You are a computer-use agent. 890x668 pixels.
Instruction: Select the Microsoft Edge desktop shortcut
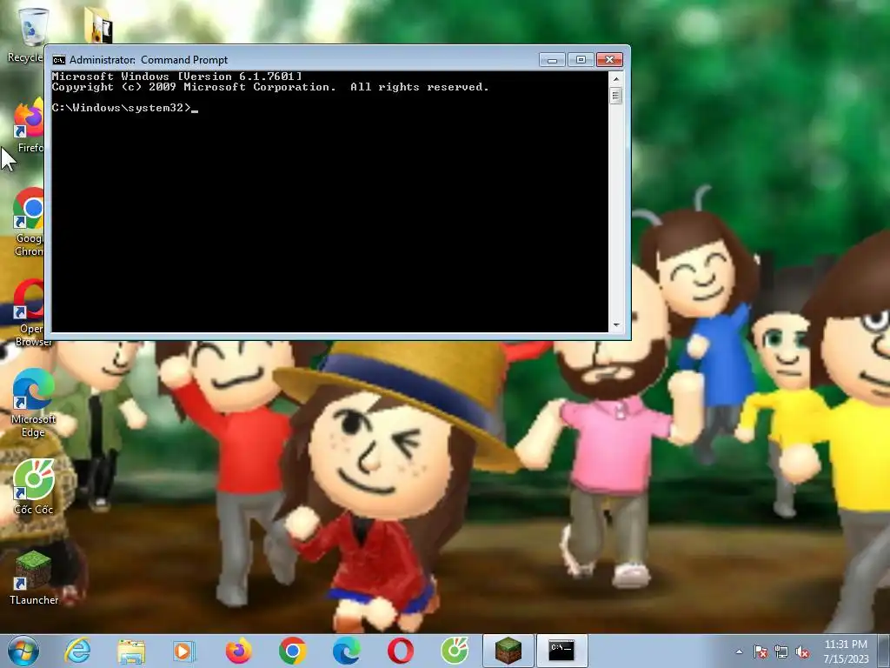[33, 404]
